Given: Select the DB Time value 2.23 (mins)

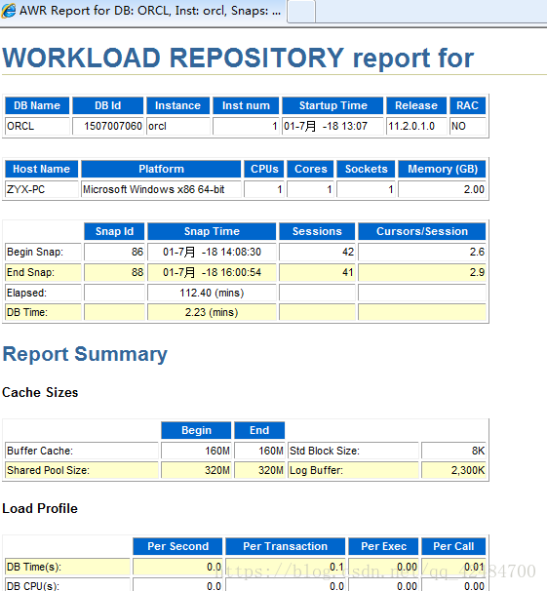Looking at the screenshot, I should click(212, 312).
